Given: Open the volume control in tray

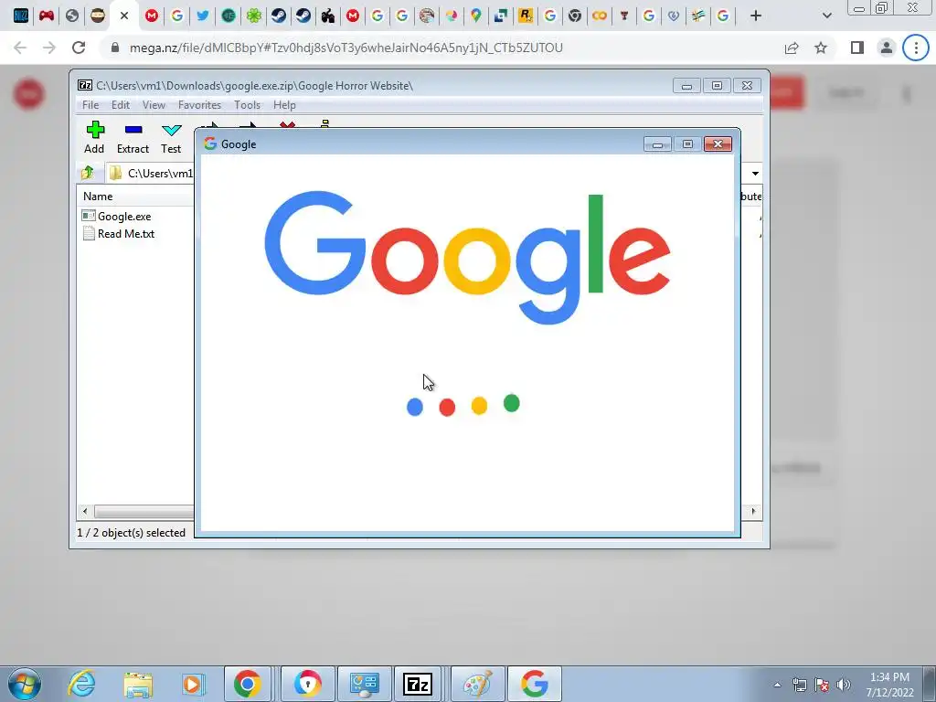Looking at the screenshot, I should (844, 685).
